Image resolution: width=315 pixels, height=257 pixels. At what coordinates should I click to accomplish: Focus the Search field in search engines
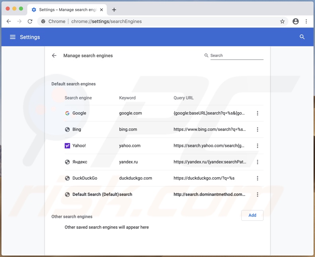[236, 55]
